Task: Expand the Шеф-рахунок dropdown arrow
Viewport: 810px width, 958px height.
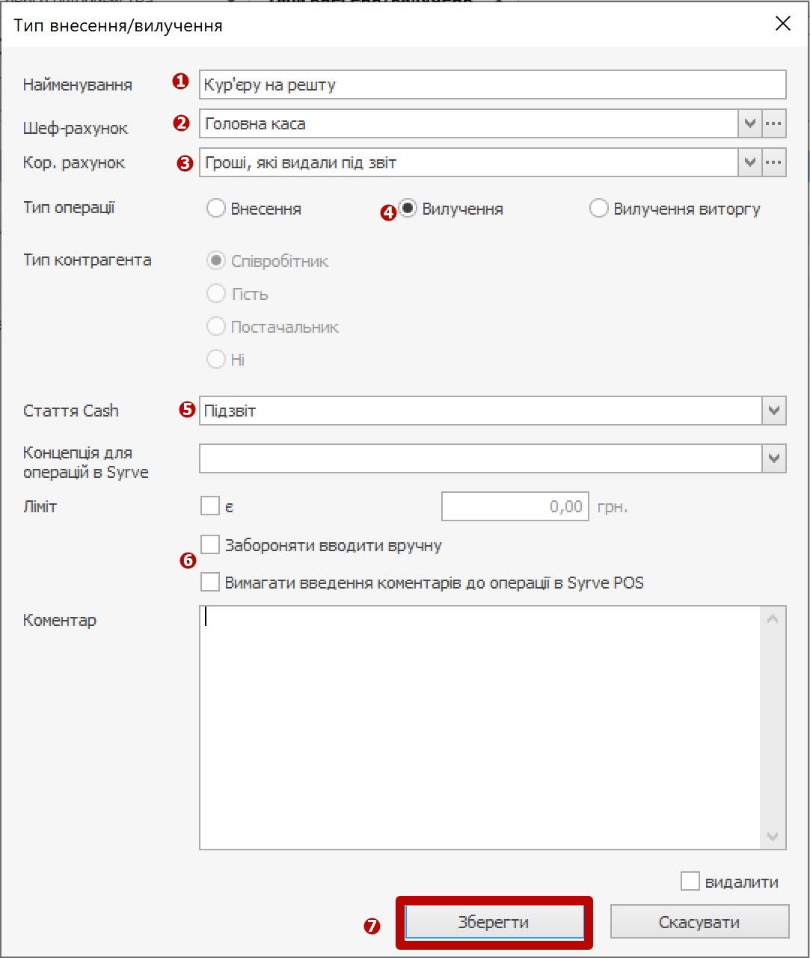Action: click(750, 124)
